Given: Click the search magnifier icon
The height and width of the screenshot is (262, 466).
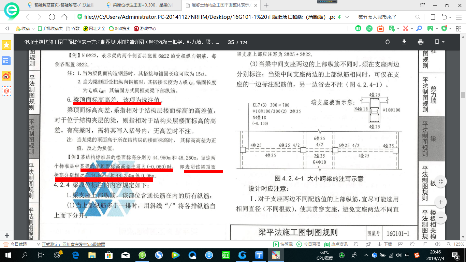Looking at the screenshot, I should 418,17.
